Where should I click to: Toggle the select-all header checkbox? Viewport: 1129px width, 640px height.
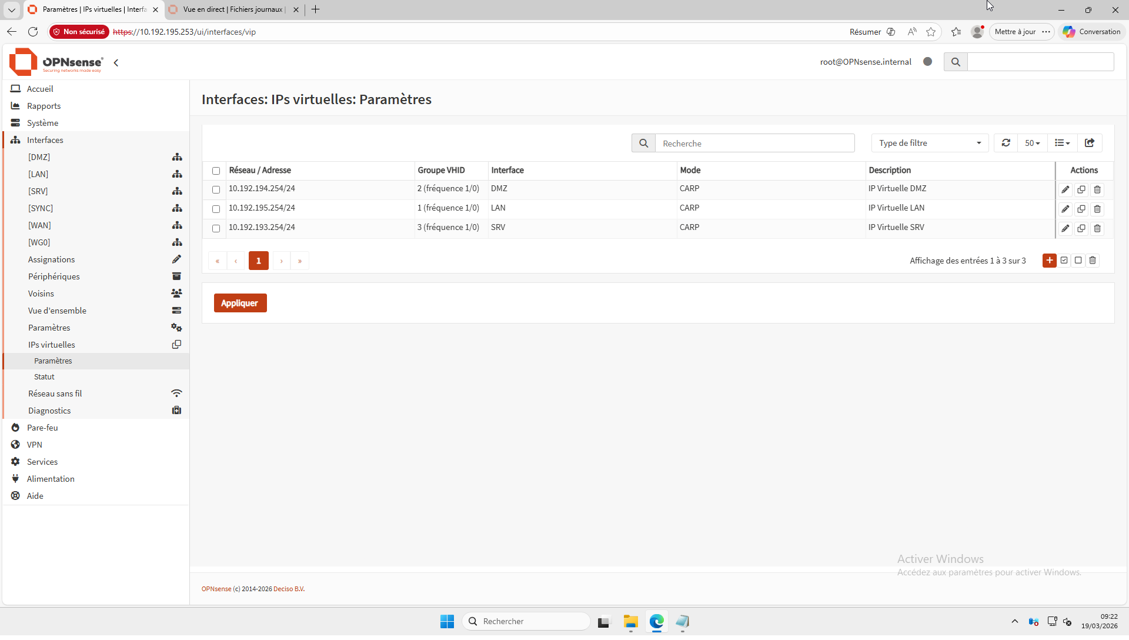click(x=216, y=171)
